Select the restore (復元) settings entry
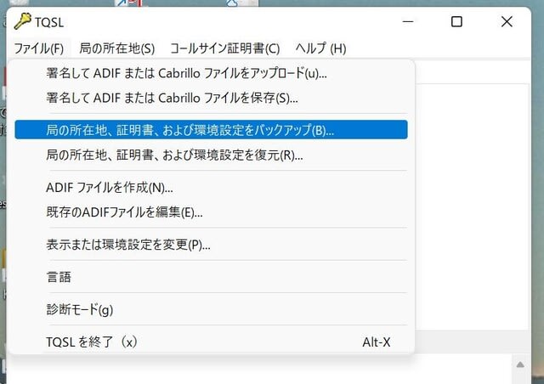 tap(174, 155)
